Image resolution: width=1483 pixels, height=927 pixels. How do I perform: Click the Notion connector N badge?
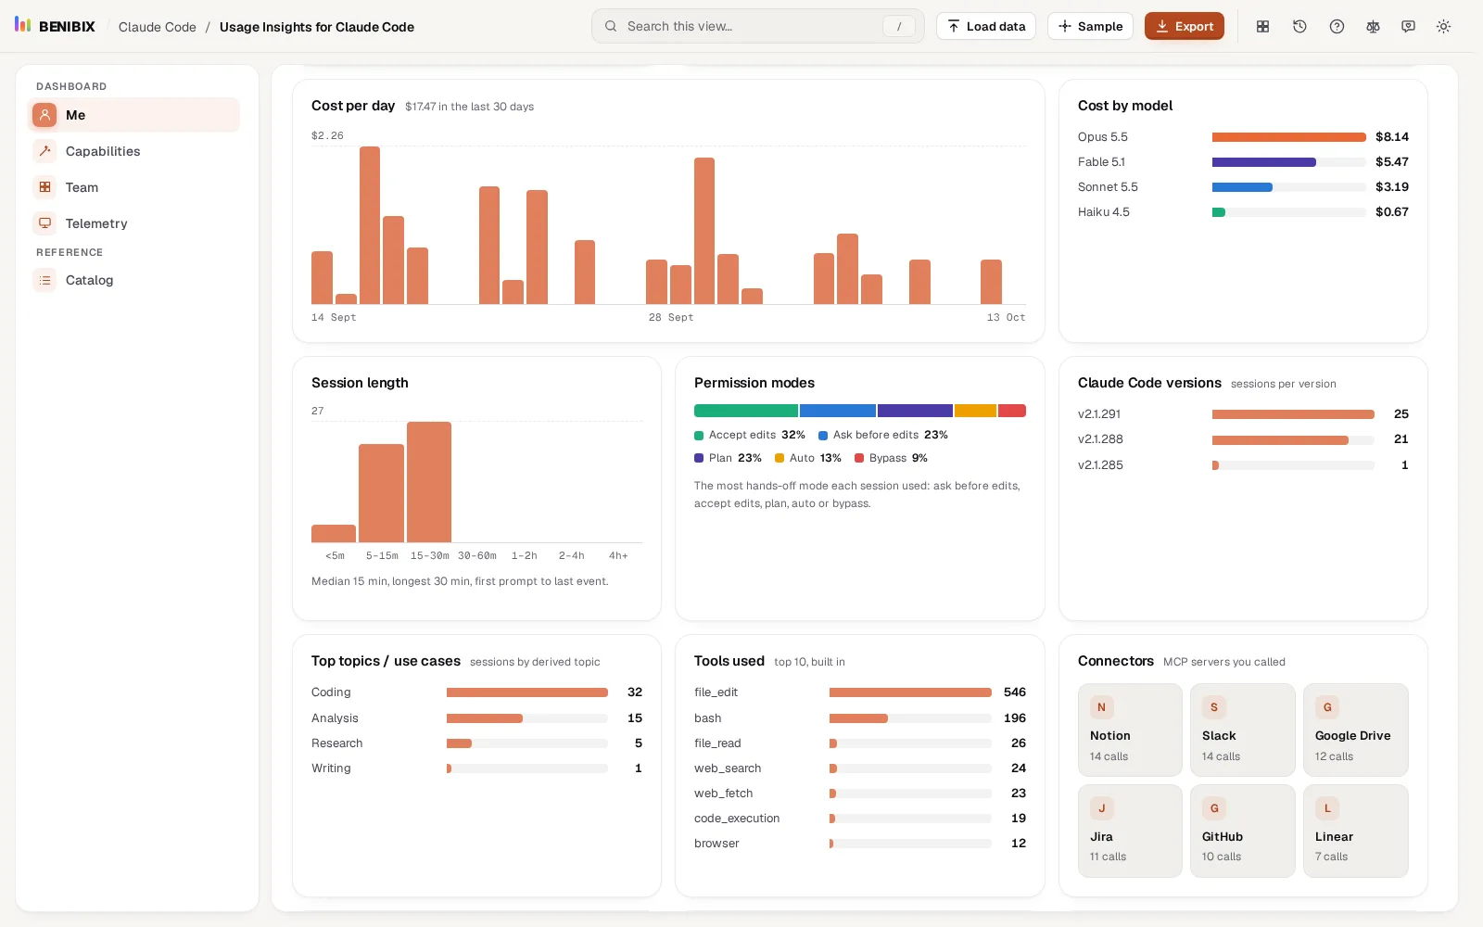(x=1101, y=707)
